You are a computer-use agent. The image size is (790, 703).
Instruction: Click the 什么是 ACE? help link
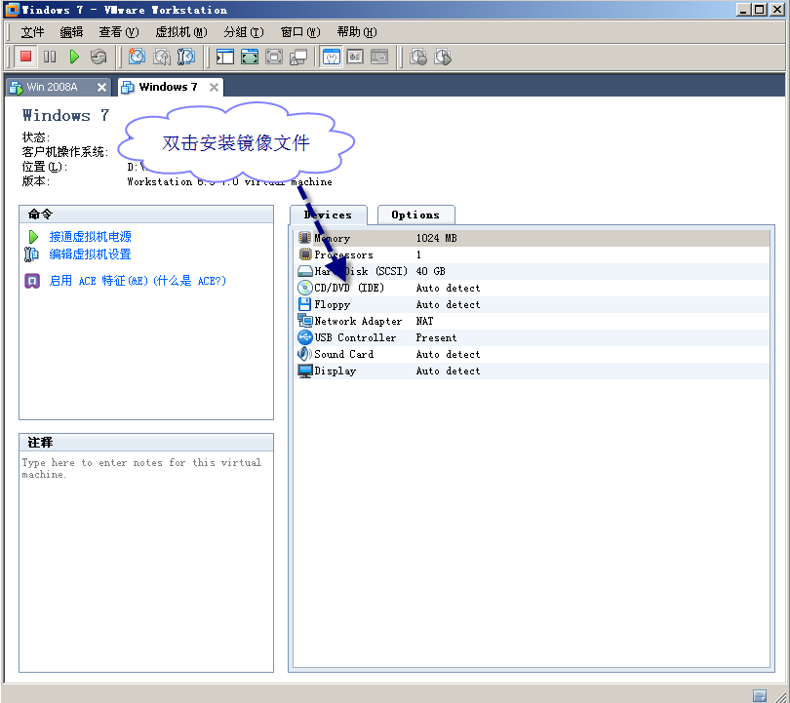(x=189, y=281)
